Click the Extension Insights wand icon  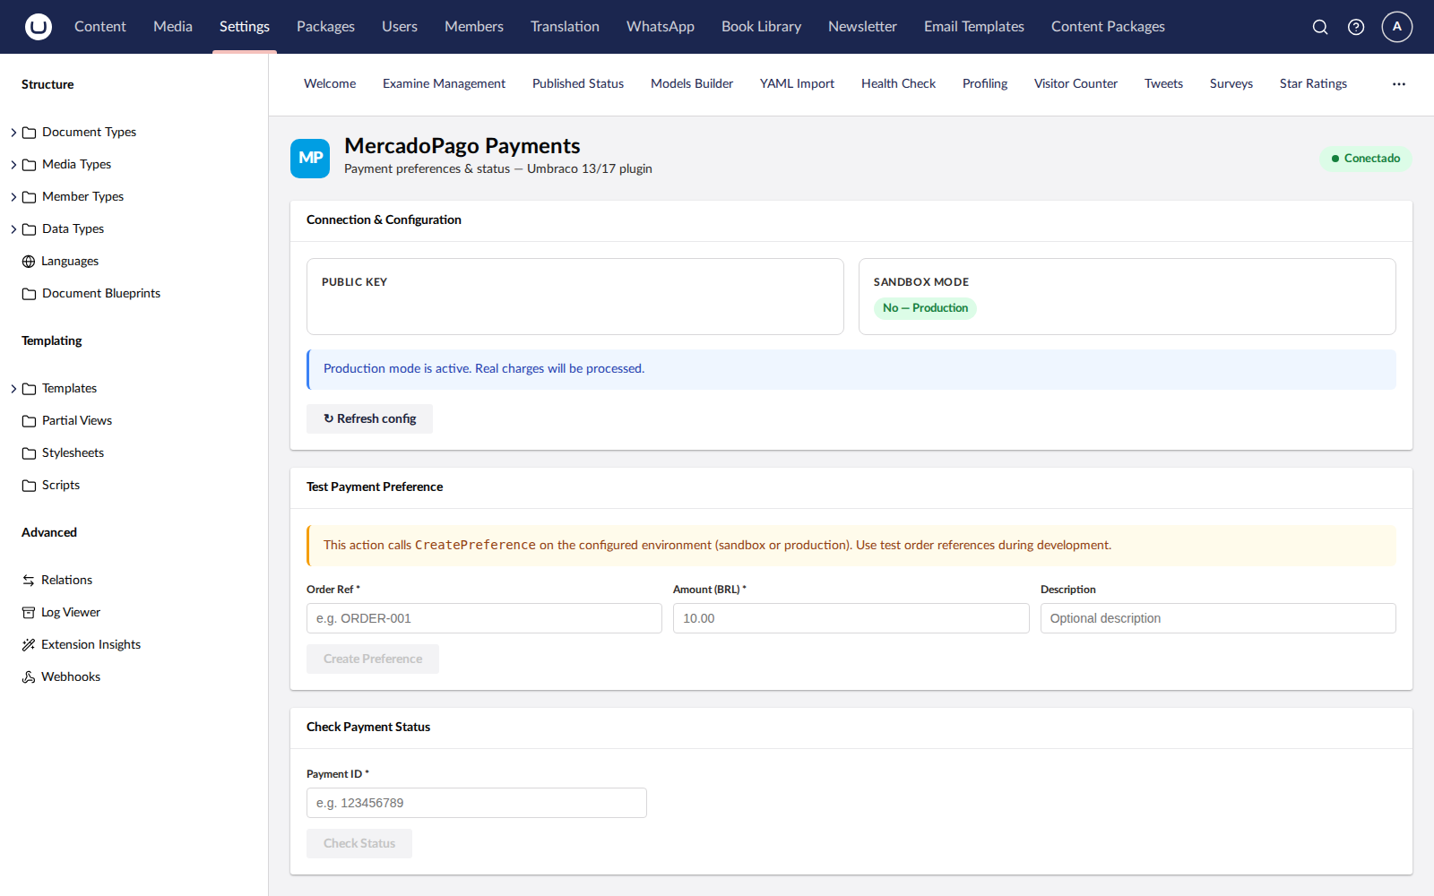(29, 645)
